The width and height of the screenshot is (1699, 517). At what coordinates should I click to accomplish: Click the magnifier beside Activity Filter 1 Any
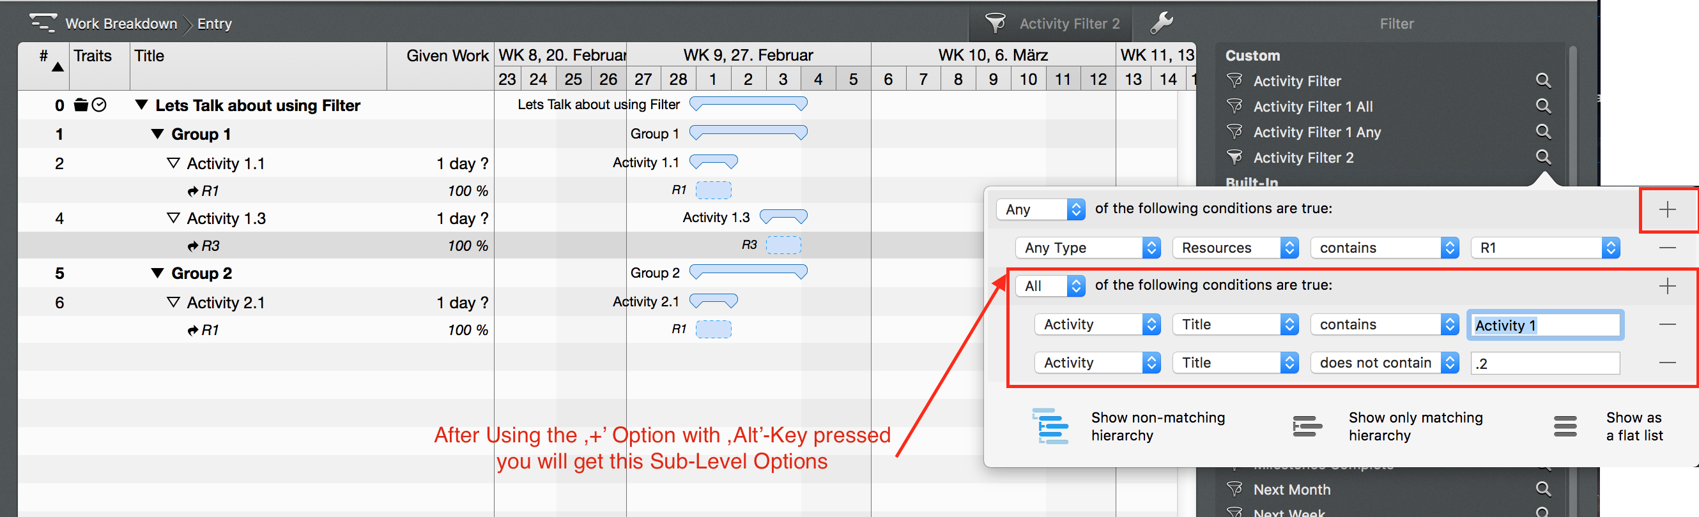[1544, 131]
